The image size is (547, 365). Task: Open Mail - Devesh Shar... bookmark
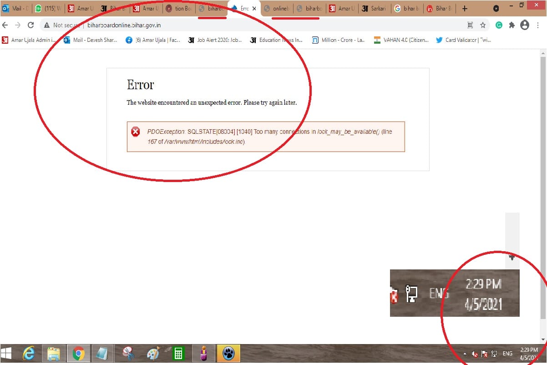point(90,40)
